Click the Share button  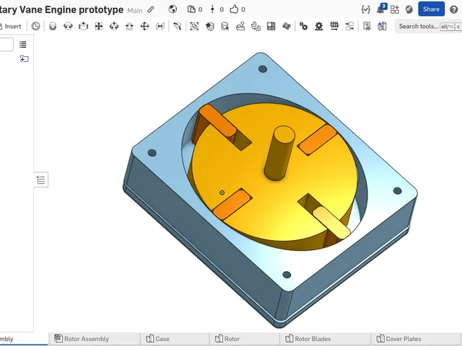pos(431,9)
